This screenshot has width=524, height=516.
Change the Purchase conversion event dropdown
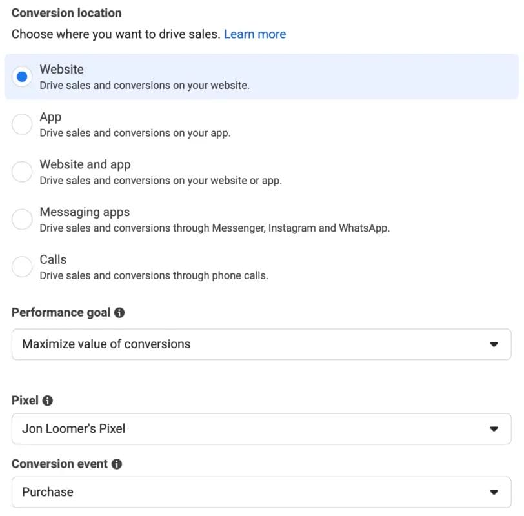point(258,491)
